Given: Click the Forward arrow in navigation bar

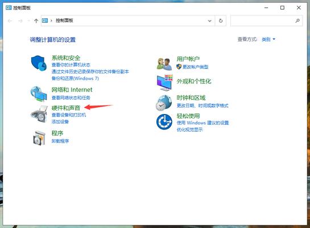Looking at the screenshot, I should coord(20,21).
